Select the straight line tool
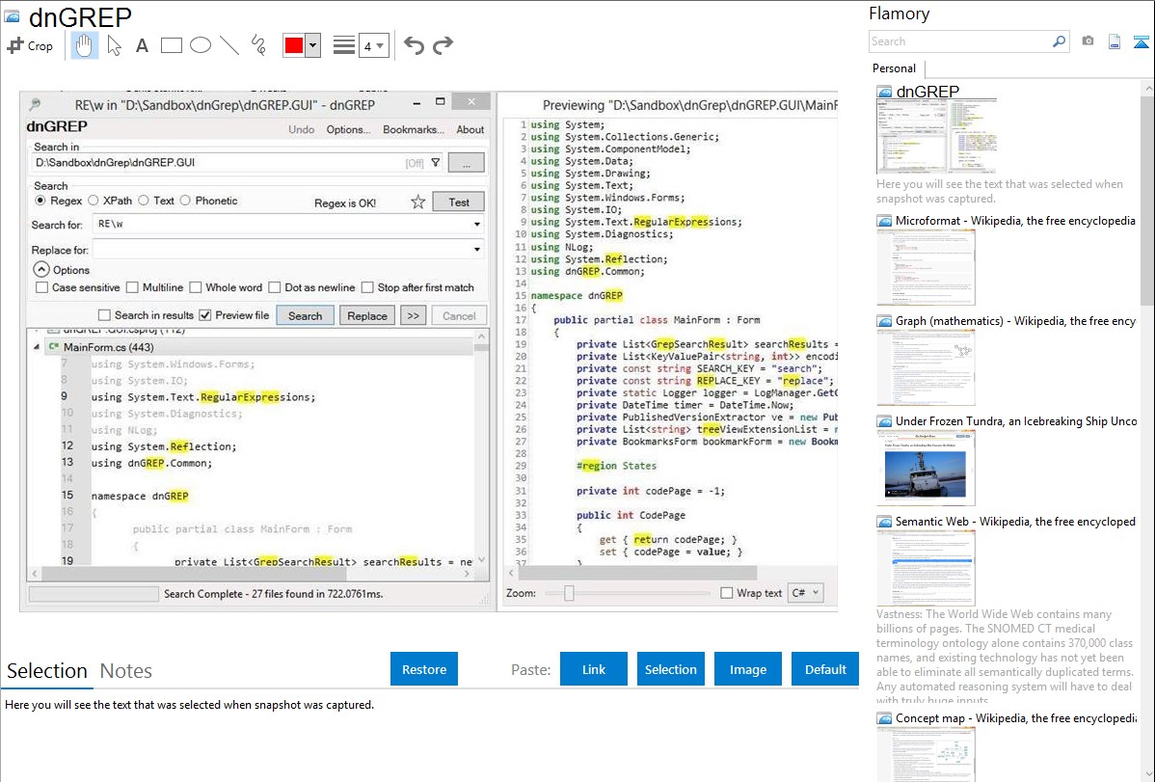 [x=228, y=45]
